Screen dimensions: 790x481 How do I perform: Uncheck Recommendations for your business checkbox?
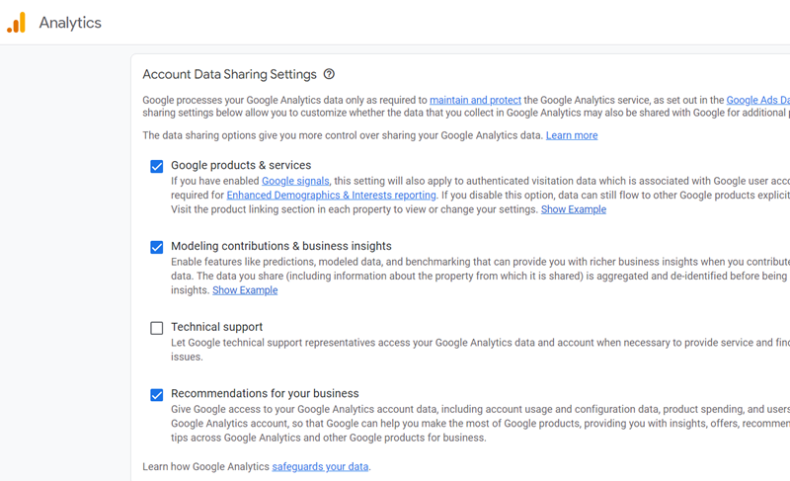pyautogui.click(x=157, y=395)
